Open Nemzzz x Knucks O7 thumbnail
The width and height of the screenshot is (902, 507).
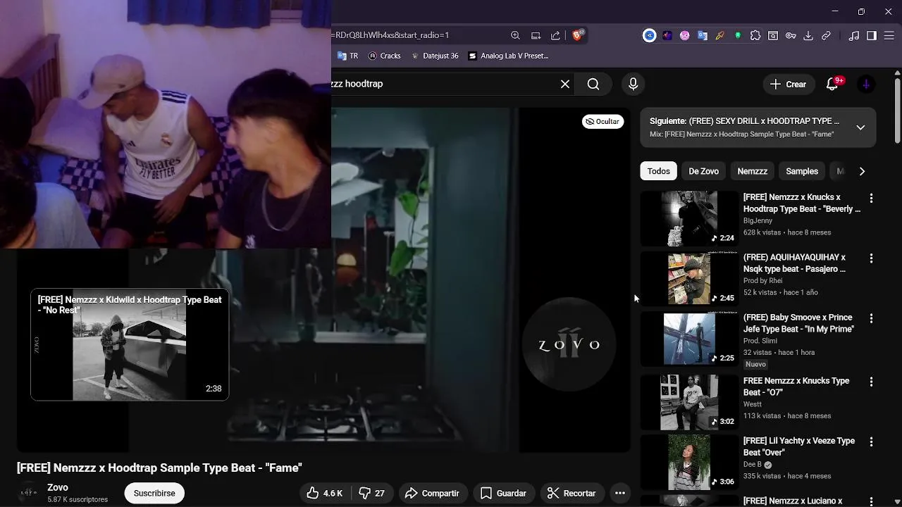tap(689, 402)
